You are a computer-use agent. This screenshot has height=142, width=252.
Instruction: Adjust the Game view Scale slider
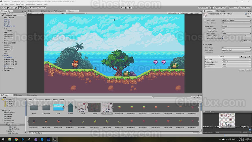point(75,13)
